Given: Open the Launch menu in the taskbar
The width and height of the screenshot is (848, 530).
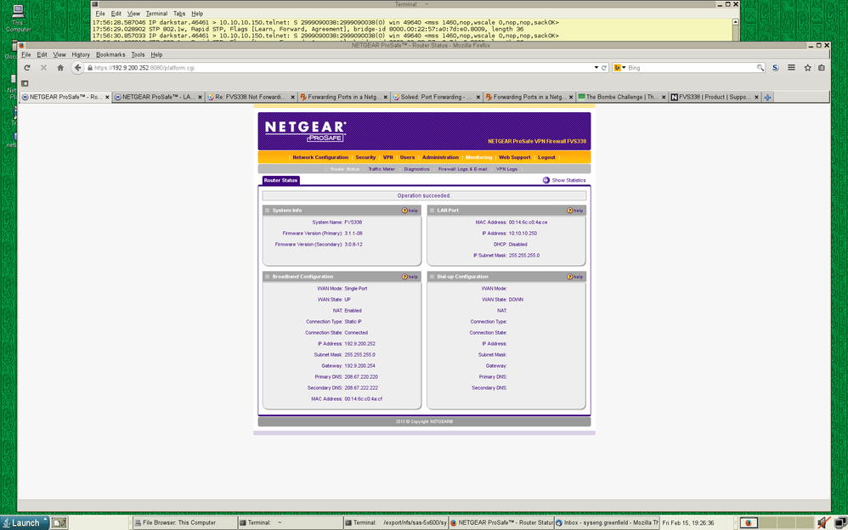Looking at the screenshot, I should click(24, 522).
